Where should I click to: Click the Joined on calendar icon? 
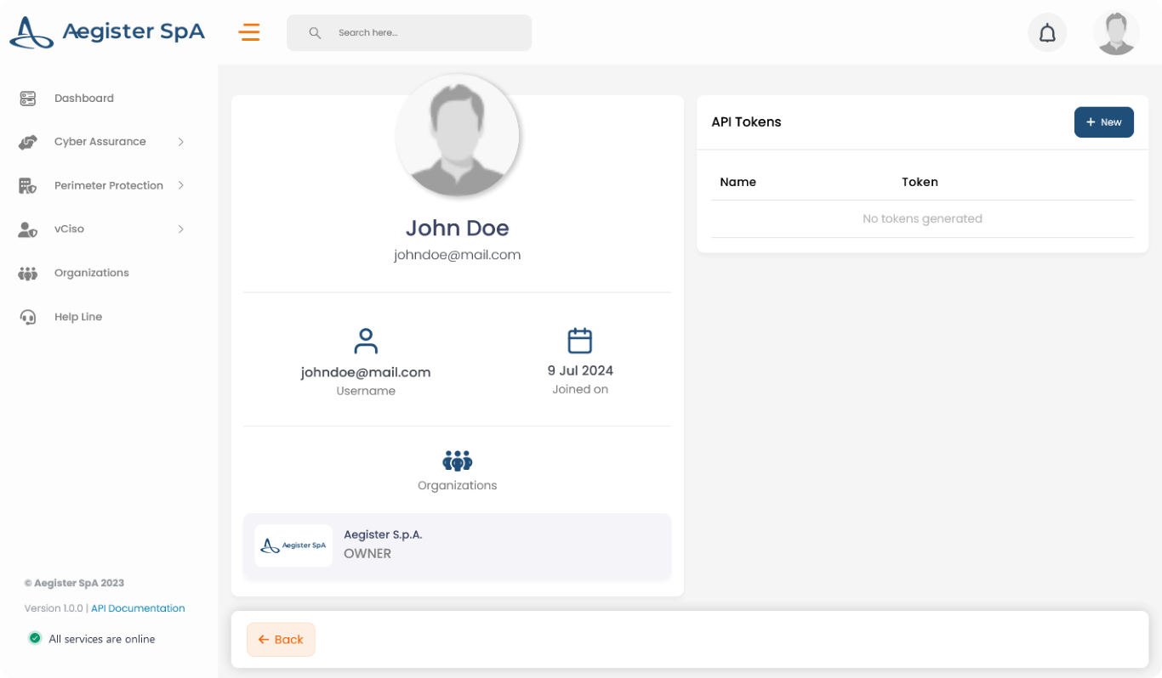pos(580,340)
